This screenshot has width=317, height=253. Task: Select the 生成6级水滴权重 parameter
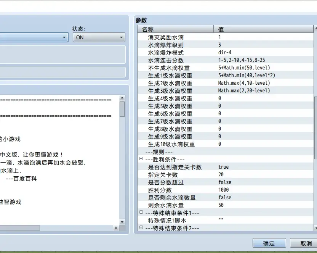170,114
